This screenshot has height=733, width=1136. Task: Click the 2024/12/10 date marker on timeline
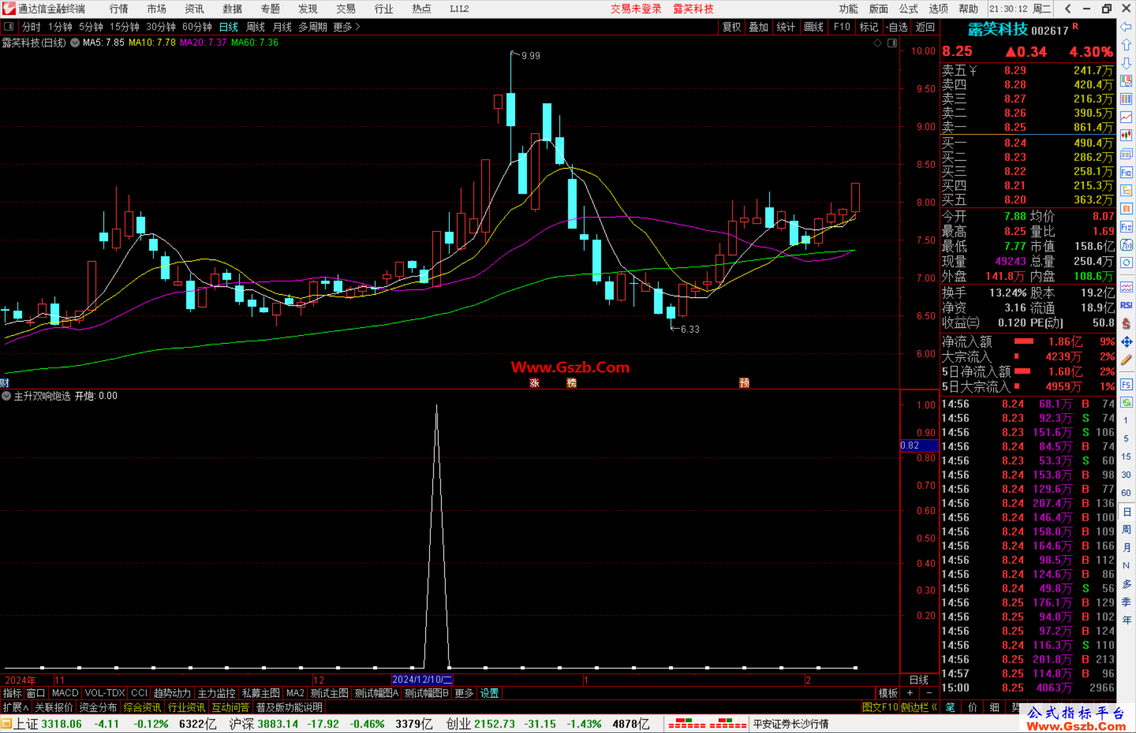[x=422, y=679]
